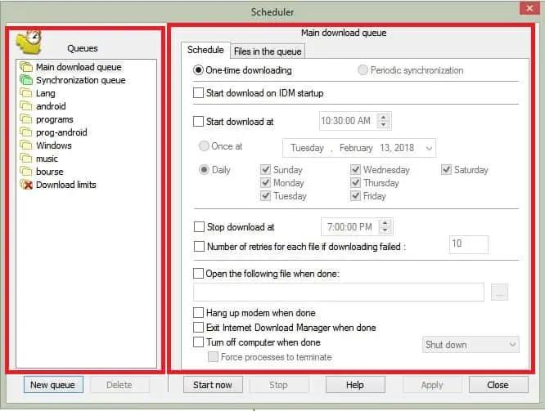
Task: Select the android queue folder icon
Action: coord(26,106)
